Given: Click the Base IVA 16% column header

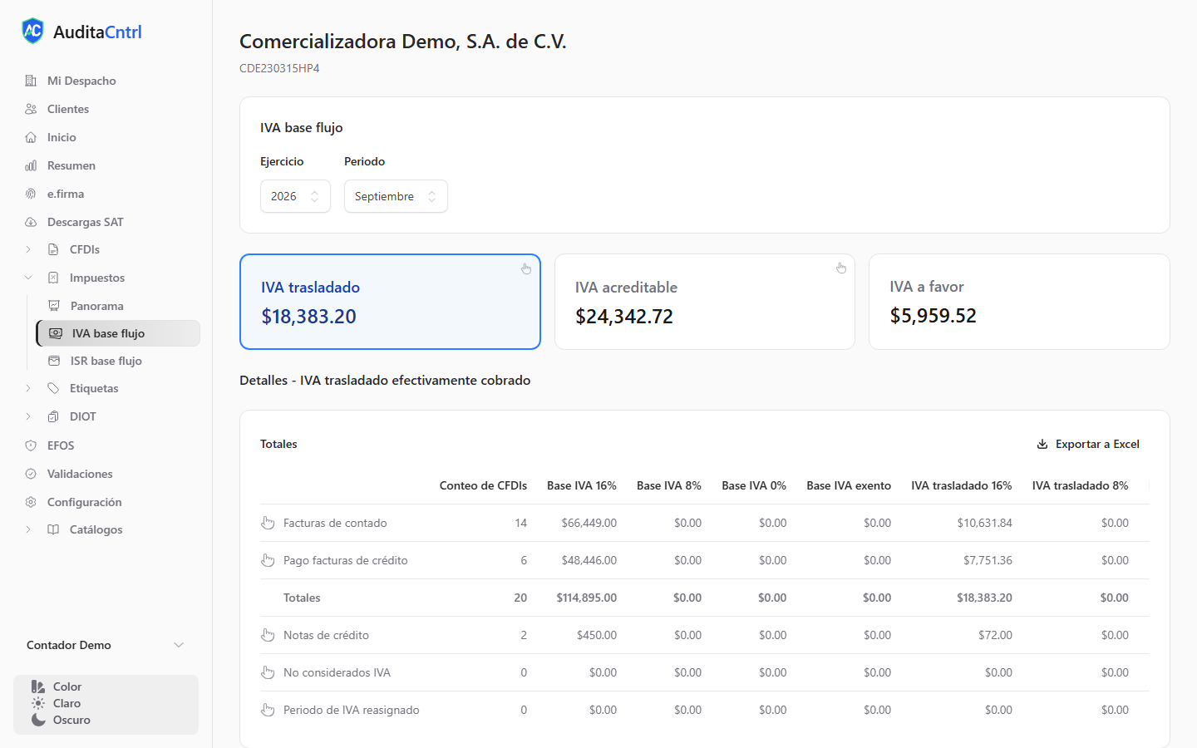Looking at the screenshot, I should [582, 485].
